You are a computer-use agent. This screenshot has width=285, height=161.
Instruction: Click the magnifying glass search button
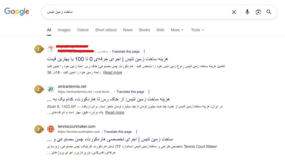(x=269, y=12)
